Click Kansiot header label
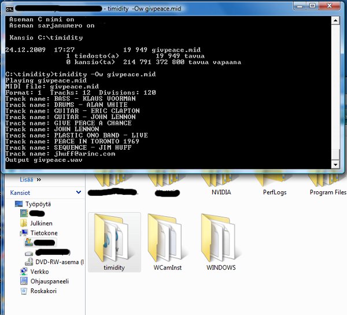This screenshot has height=315, width=347. tap(20, 192)
